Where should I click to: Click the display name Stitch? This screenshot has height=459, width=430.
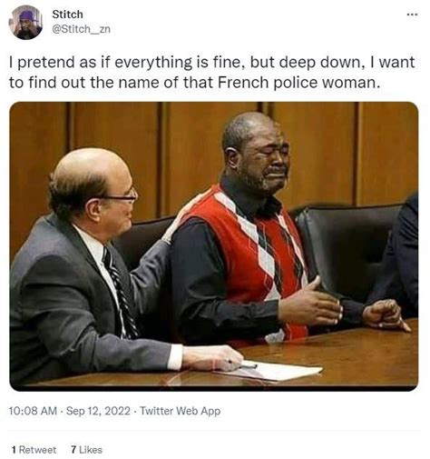click(x=67, y=15)
